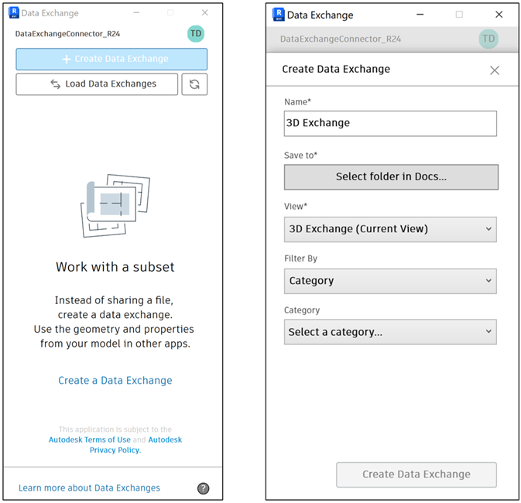Click Select folder in Docs button
Image resolution: width=521 pixels, height=503 pixels.
coord(391,176)
